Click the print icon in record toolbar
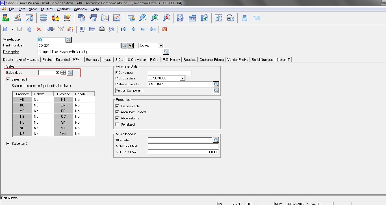 [x=102, y=29]
